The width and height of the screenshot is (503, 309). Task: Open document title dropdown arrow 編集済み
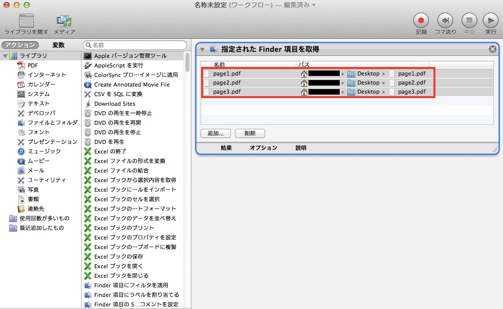(313, 5)
